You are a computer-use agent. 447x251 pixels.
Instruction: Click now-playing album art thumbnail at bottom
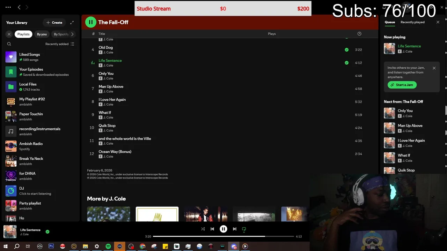[x=10, y=232]
